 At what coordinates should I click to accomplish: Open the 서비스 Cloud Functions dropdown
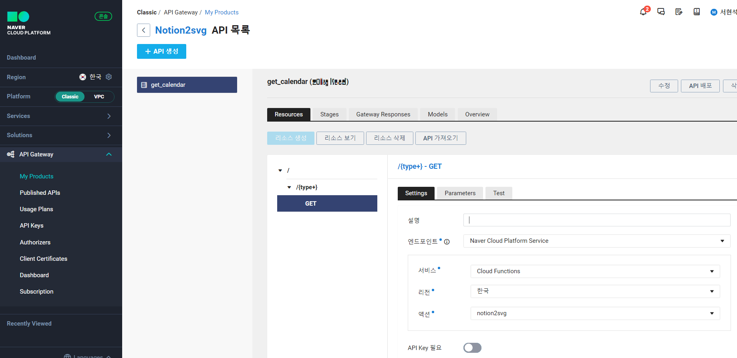(x=595, y=271)
